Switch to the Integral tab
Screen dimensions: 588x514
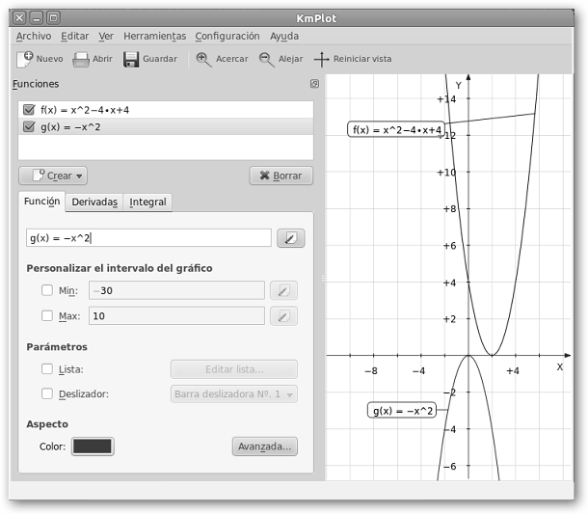point(147,202)
